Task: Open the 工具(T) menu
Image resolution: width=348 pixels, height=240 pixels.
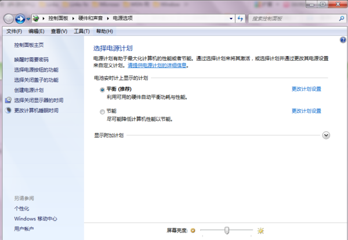Action: (82, 31)
